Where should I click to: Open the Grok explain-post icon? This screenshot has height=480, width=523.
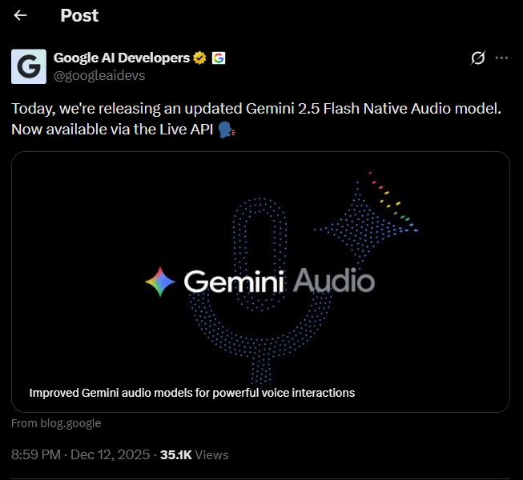click(x=477, y=58)
